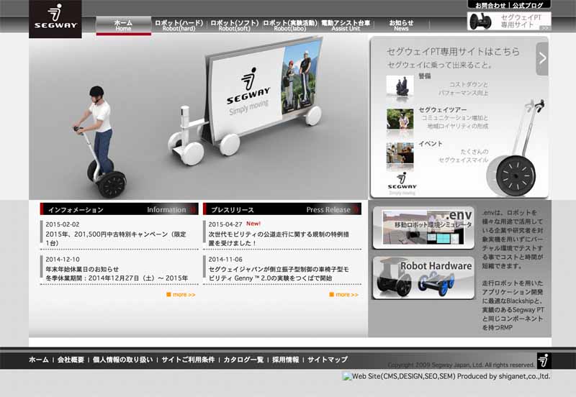Open the Robot Hardware banner

pos(423,278)
